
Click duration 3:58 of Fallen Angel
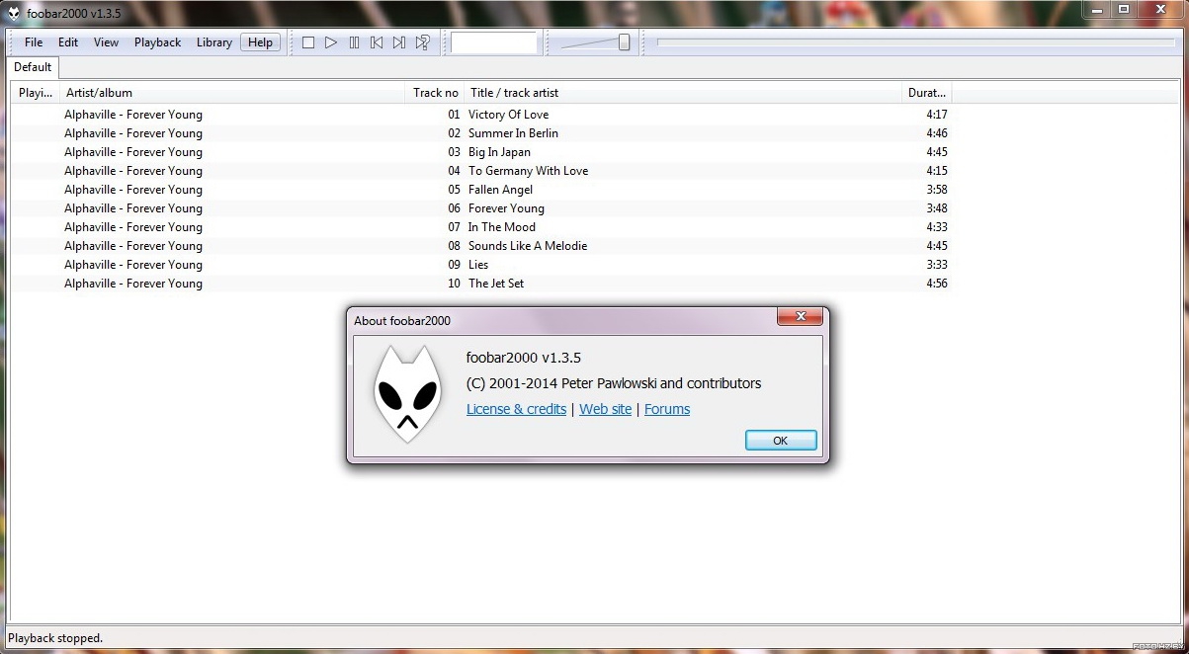coord(937,190)
